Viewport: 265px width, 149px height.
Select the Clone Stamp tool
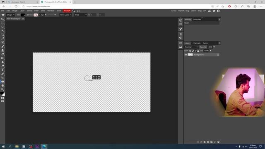point(2,50)
